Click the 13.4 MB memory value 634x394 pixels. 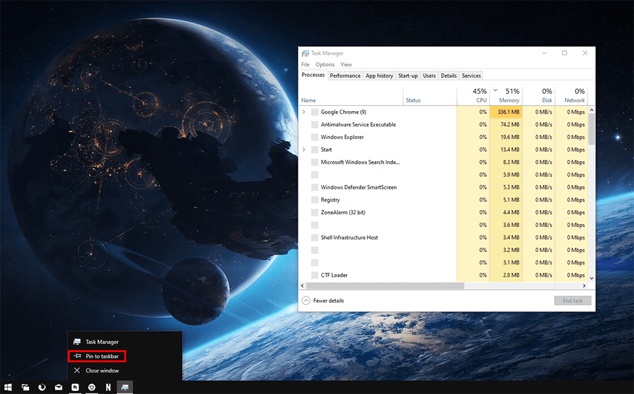[x=510, y=150]
